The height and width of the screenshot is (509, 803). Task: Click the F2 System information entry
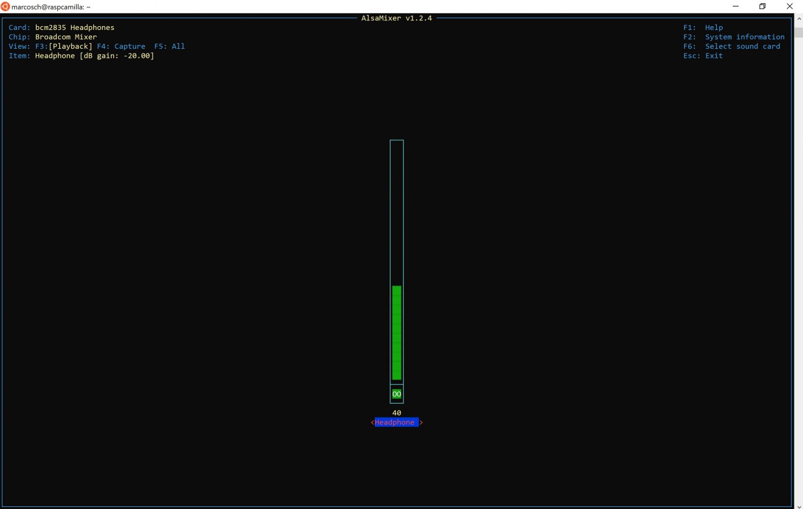(734, 37)
